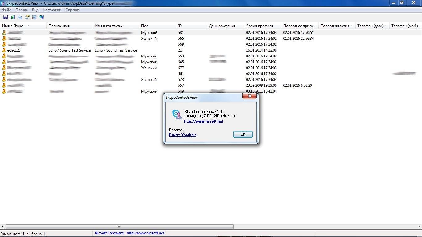Click the Save selected items toolbar icon

5,17
